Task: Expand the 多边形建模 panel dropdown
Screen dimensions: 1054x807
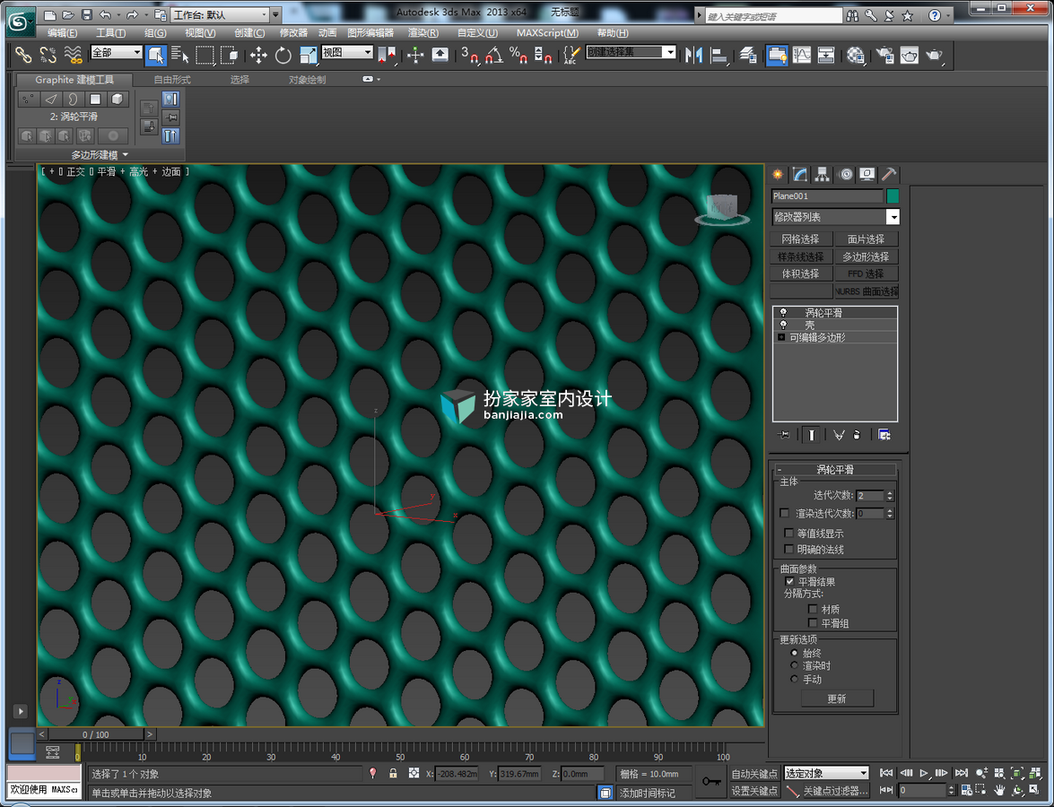Action: (x=100, y=154)
